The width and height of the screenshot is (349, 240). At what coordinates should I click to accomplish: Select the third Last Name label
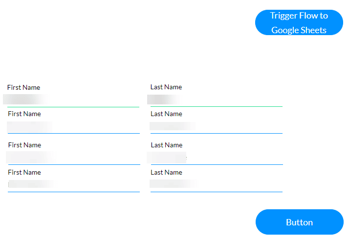point(167,145)
